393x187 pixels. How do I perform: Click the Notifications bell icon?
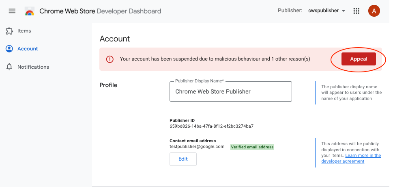[x=9, y=67]
